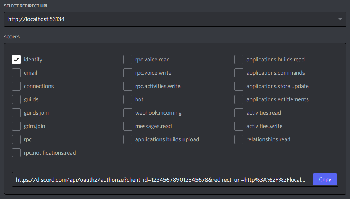
Task: Click the generated authorize URL field
Action: pyautogui.click(x=161, y=179)
